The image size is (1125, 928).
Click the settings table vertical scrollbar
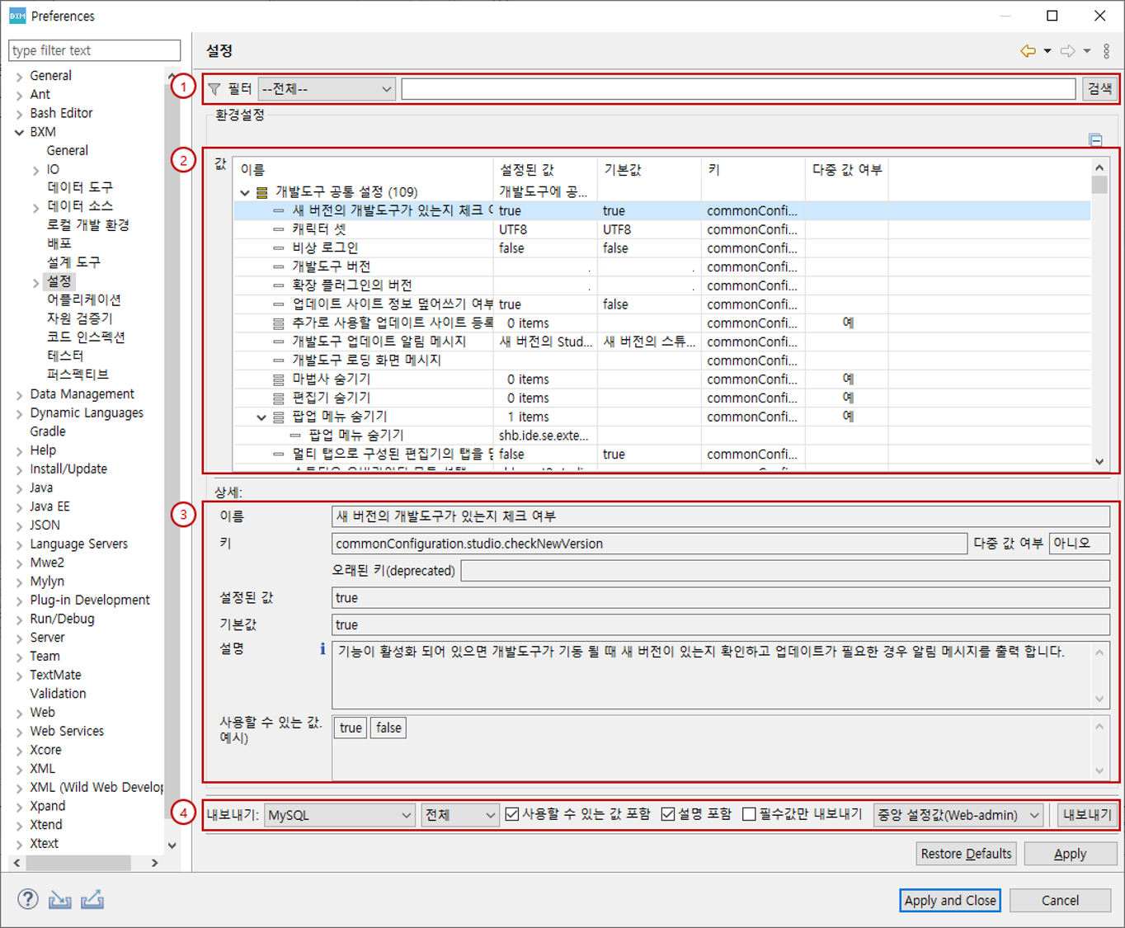[1099, 313]
